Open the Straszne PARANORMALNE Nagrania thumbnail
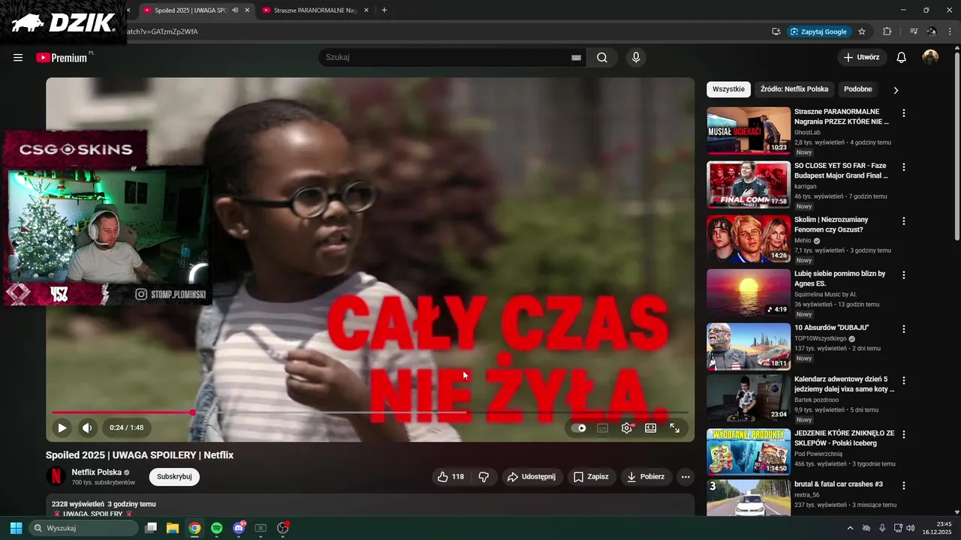Image resolution: width=961 pixels, height=540 pixels. [749, 130]
